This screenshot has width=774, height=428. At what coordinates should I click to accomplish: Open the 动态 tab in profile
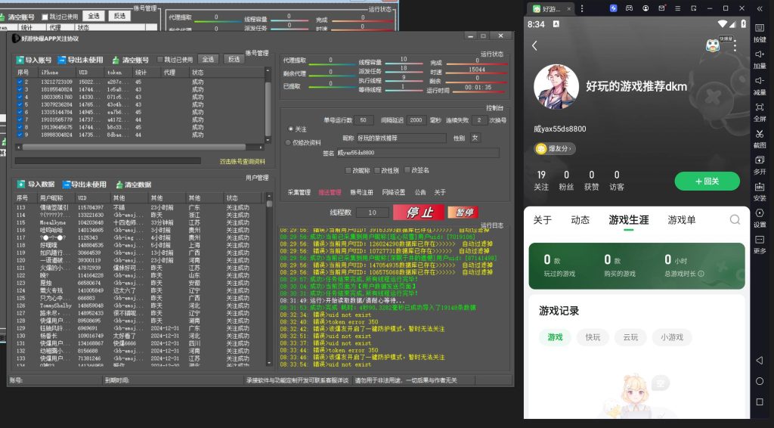point(580,220)
